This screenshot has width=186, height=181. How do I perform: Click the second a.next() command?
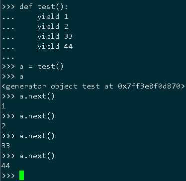tap(37, 116)
